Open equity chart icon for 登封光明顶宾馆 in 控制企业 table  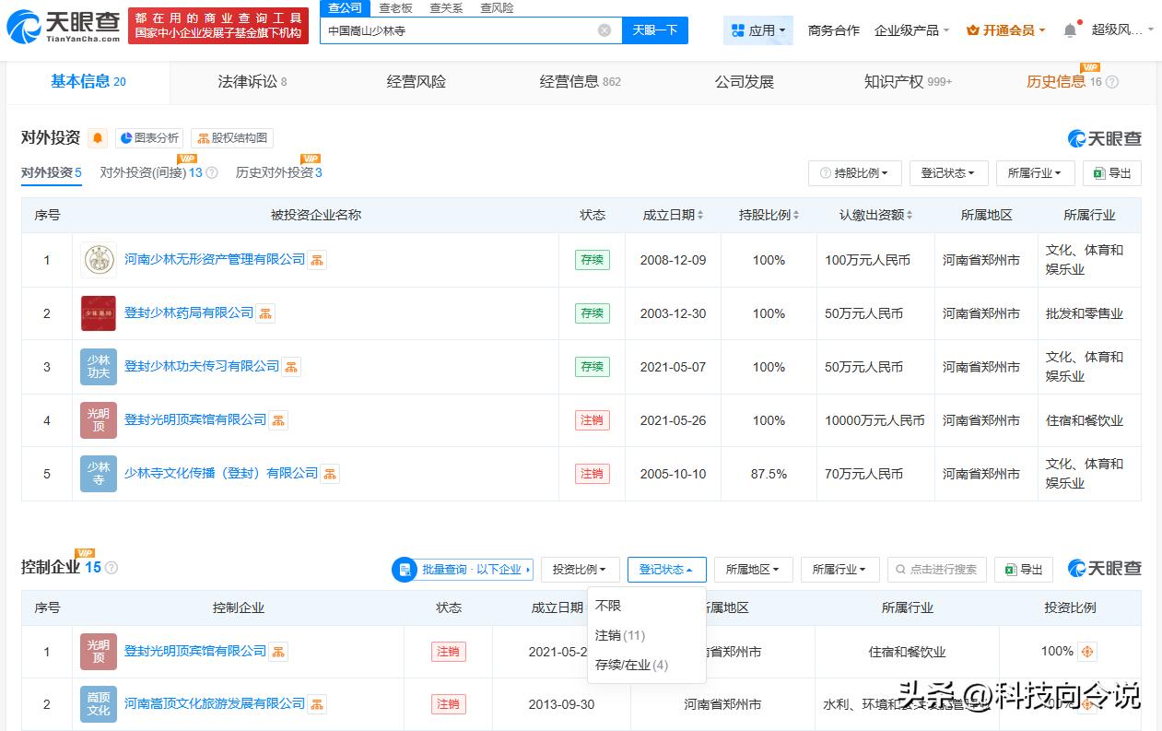point(278,652)
